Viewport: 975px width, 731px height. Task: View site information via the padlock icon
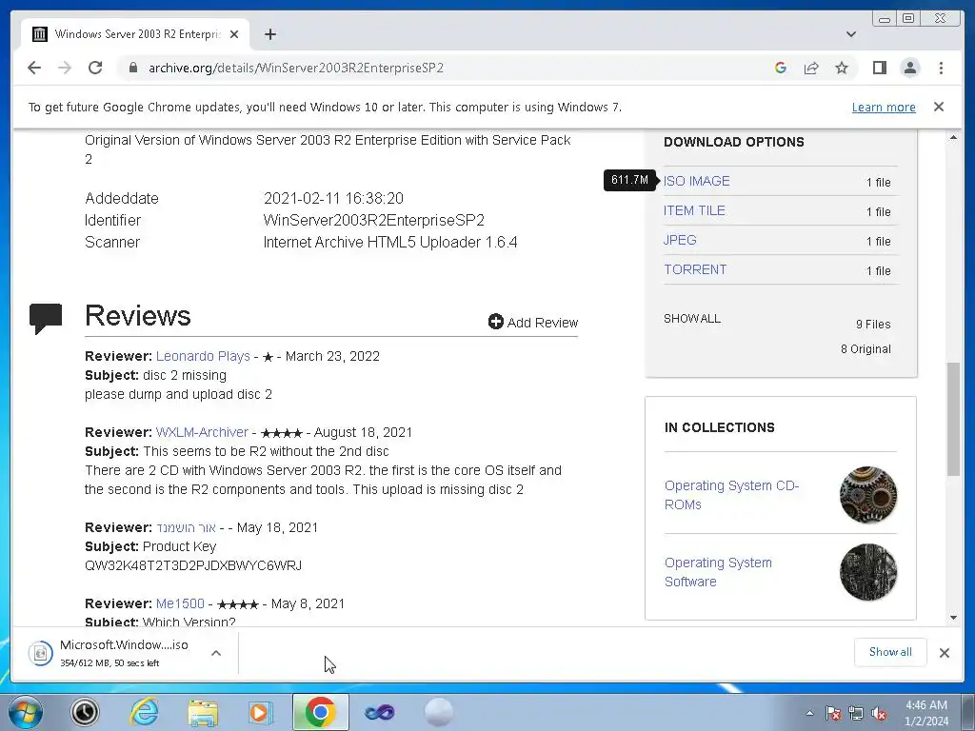pyautogui.click(x=132, y=68)
